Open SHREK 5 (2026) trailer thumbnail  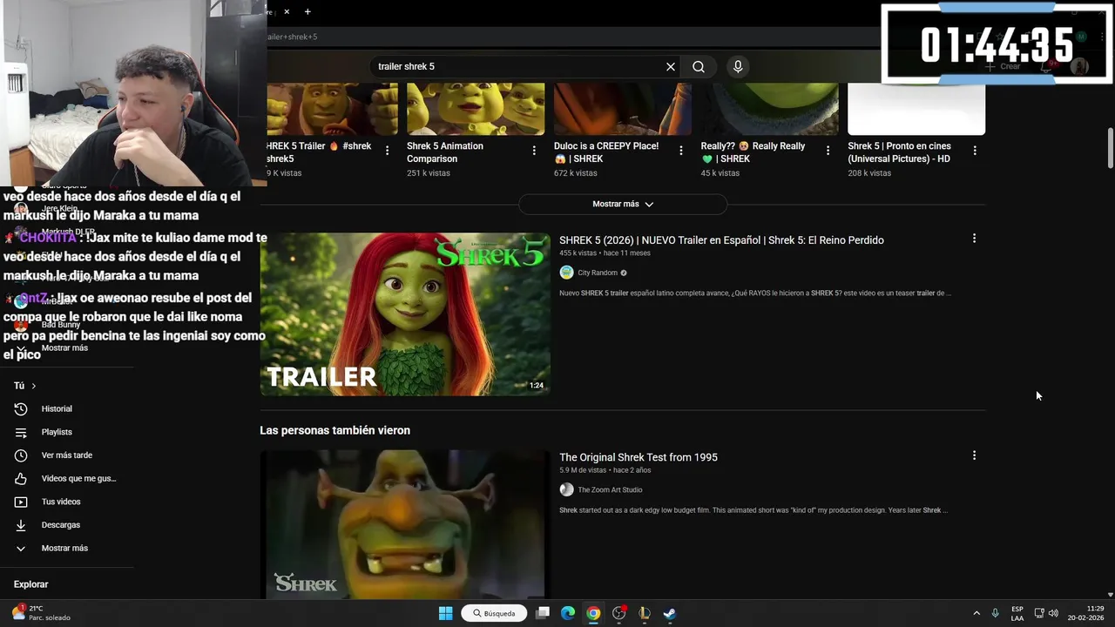[405, 314]
